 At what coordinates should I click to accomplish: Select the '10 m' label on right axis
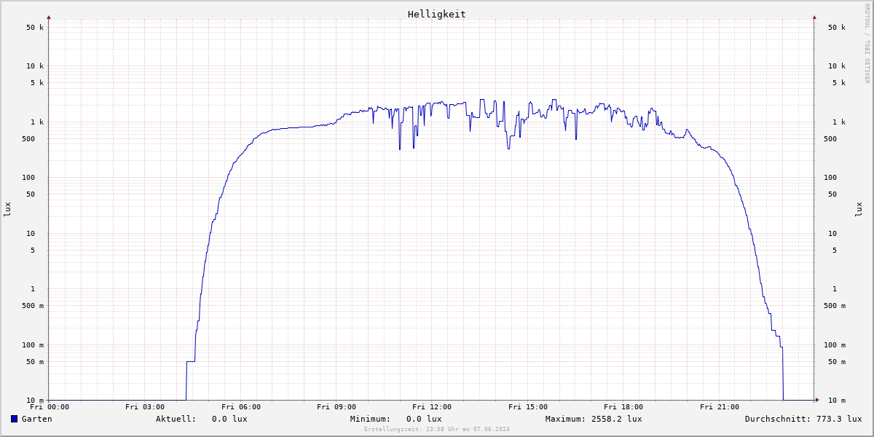tap(837, 401)
